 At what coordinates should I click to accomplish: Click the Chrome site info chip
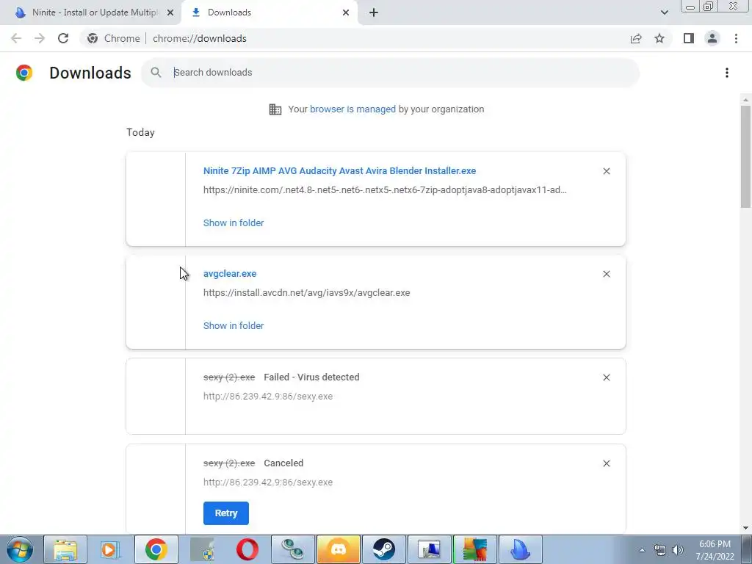(x=114, y=38)
